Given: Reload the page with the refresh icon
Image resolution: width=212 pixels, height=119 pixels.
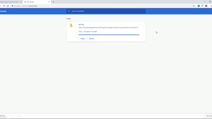Looking at the screenshot, I should (4, 6).
